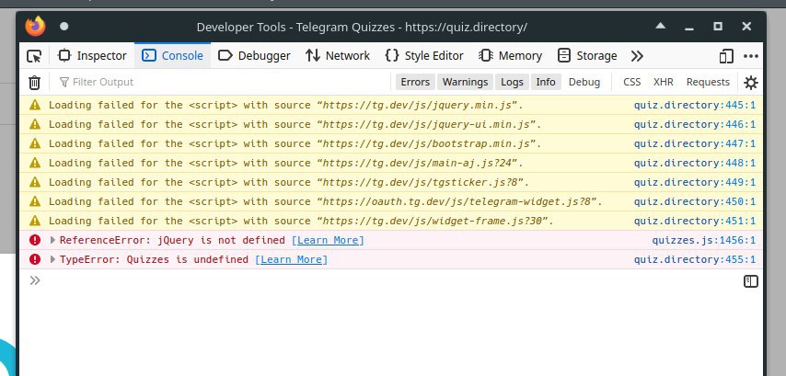Screen dimensions: 786x376
Task: Open the quizzes.js:1456:1 source link
Action: pos(703,240)
